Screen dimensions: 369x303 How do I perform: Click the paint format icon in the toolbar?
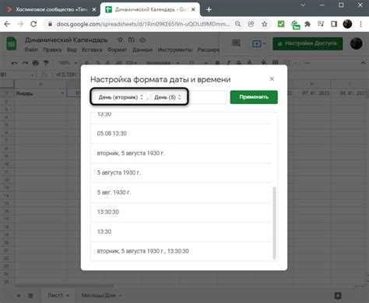(x=46, y=63)
